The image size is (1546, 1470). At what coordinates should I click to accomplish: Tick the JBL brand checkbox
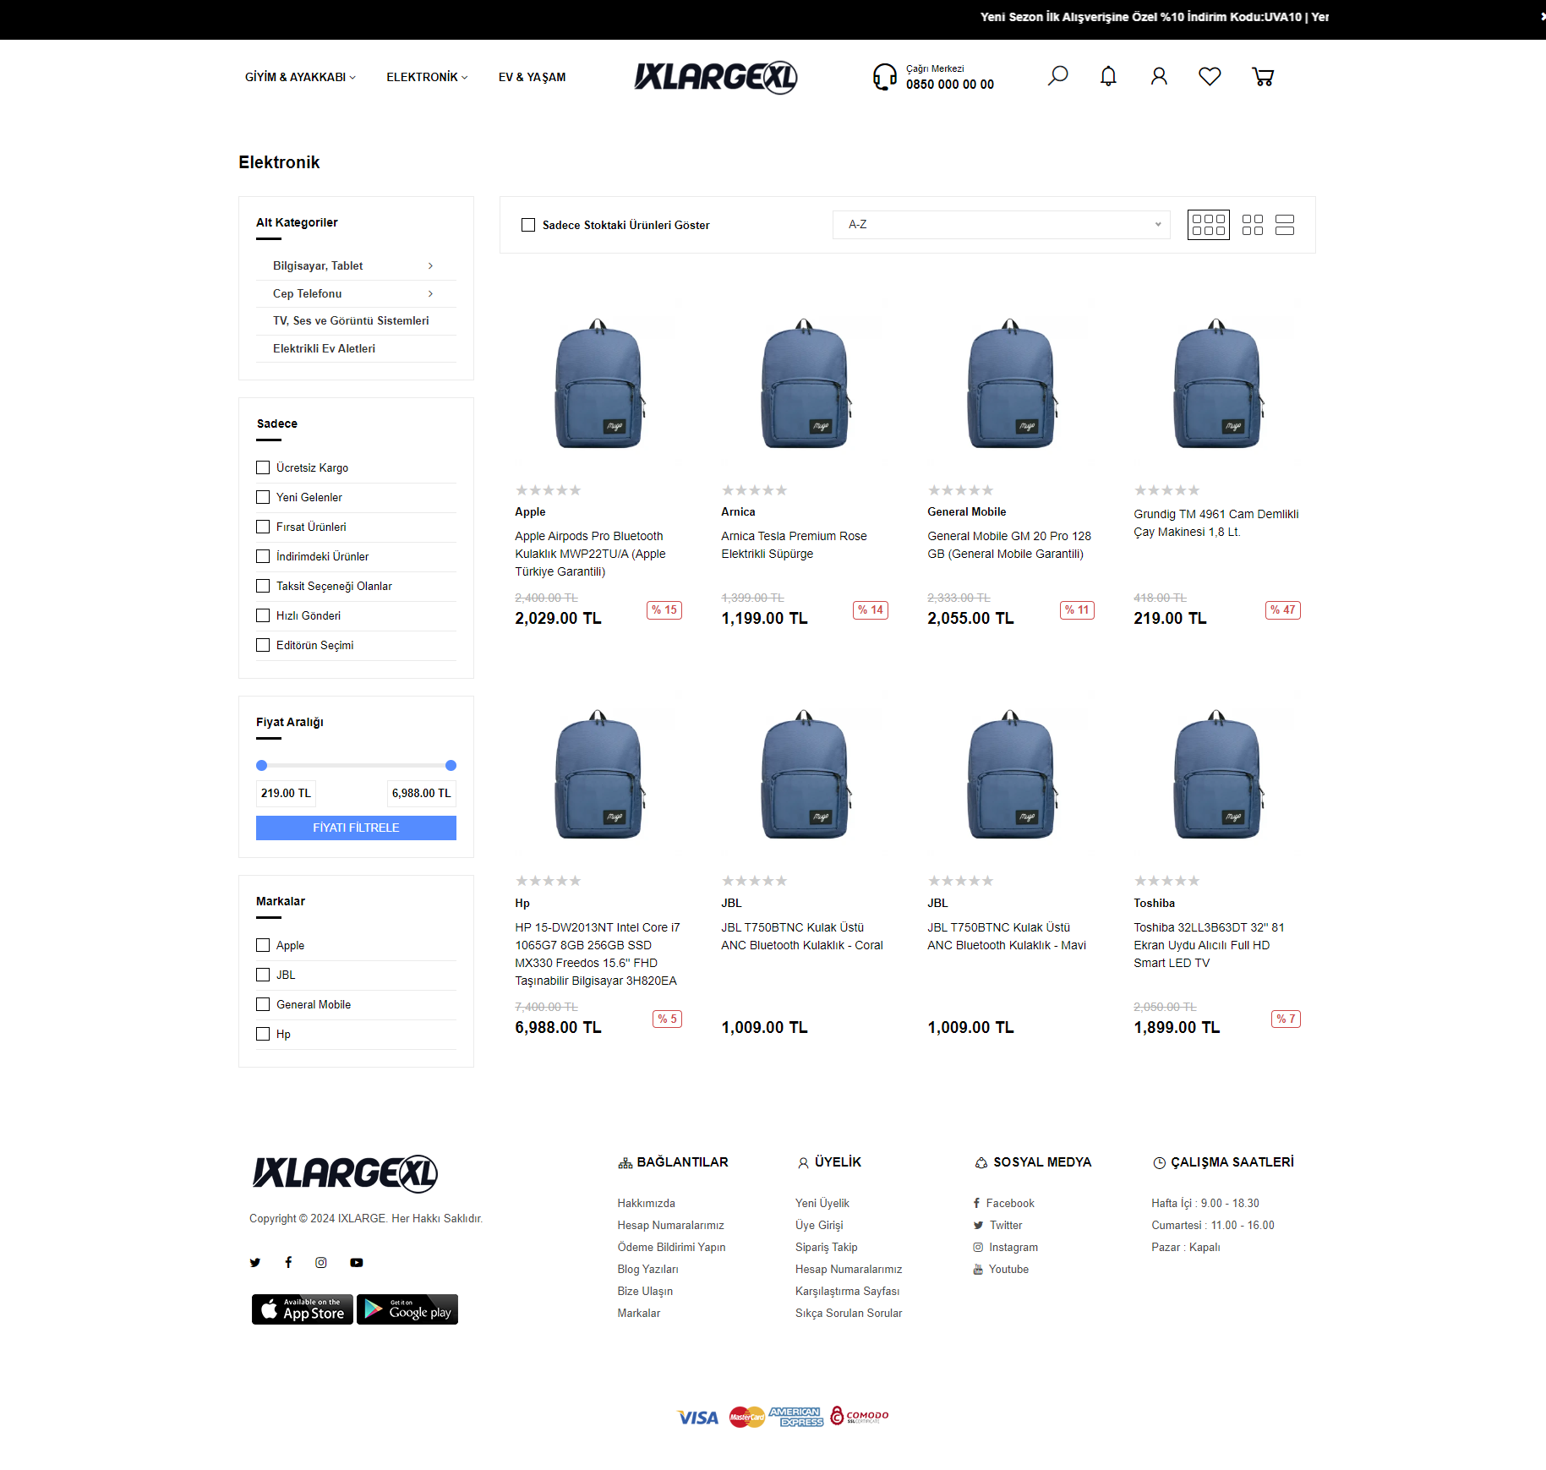point(263,975)
